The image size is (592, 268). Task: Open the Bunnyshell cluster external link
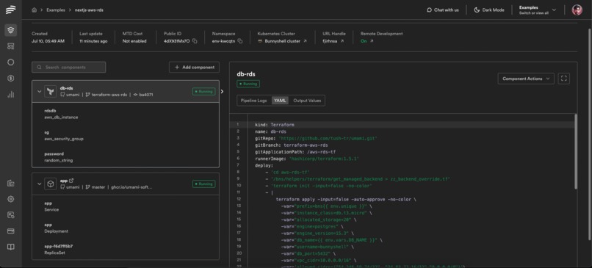pyautogui.click(x=305, y=41)
